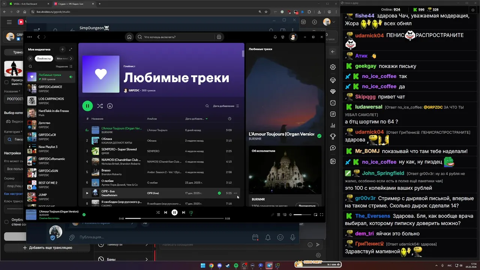Pause playlist with big green button
Screen dimensions: 480x270
pos(87,106)
